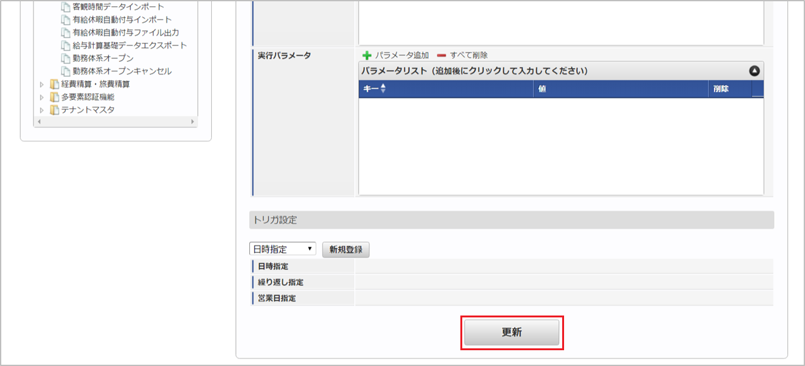Click the red minus icon beside すべて削除

click(x=441, y=56)
